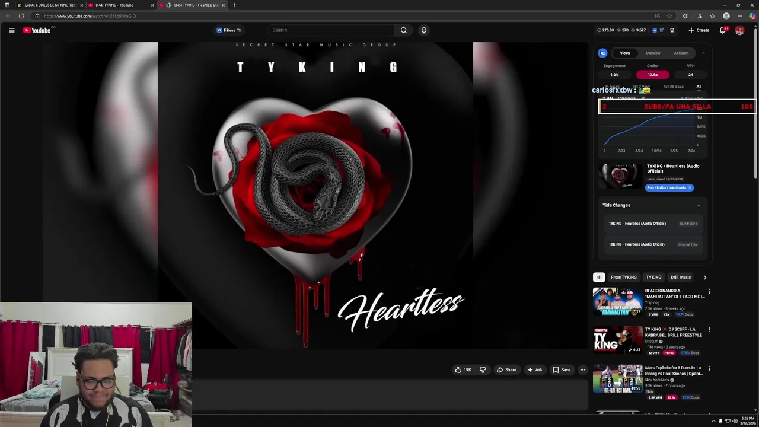Collapse the vidIQ panel with chevron
Image resolution: width=759 pixels, height=427 pixels.
703,53
